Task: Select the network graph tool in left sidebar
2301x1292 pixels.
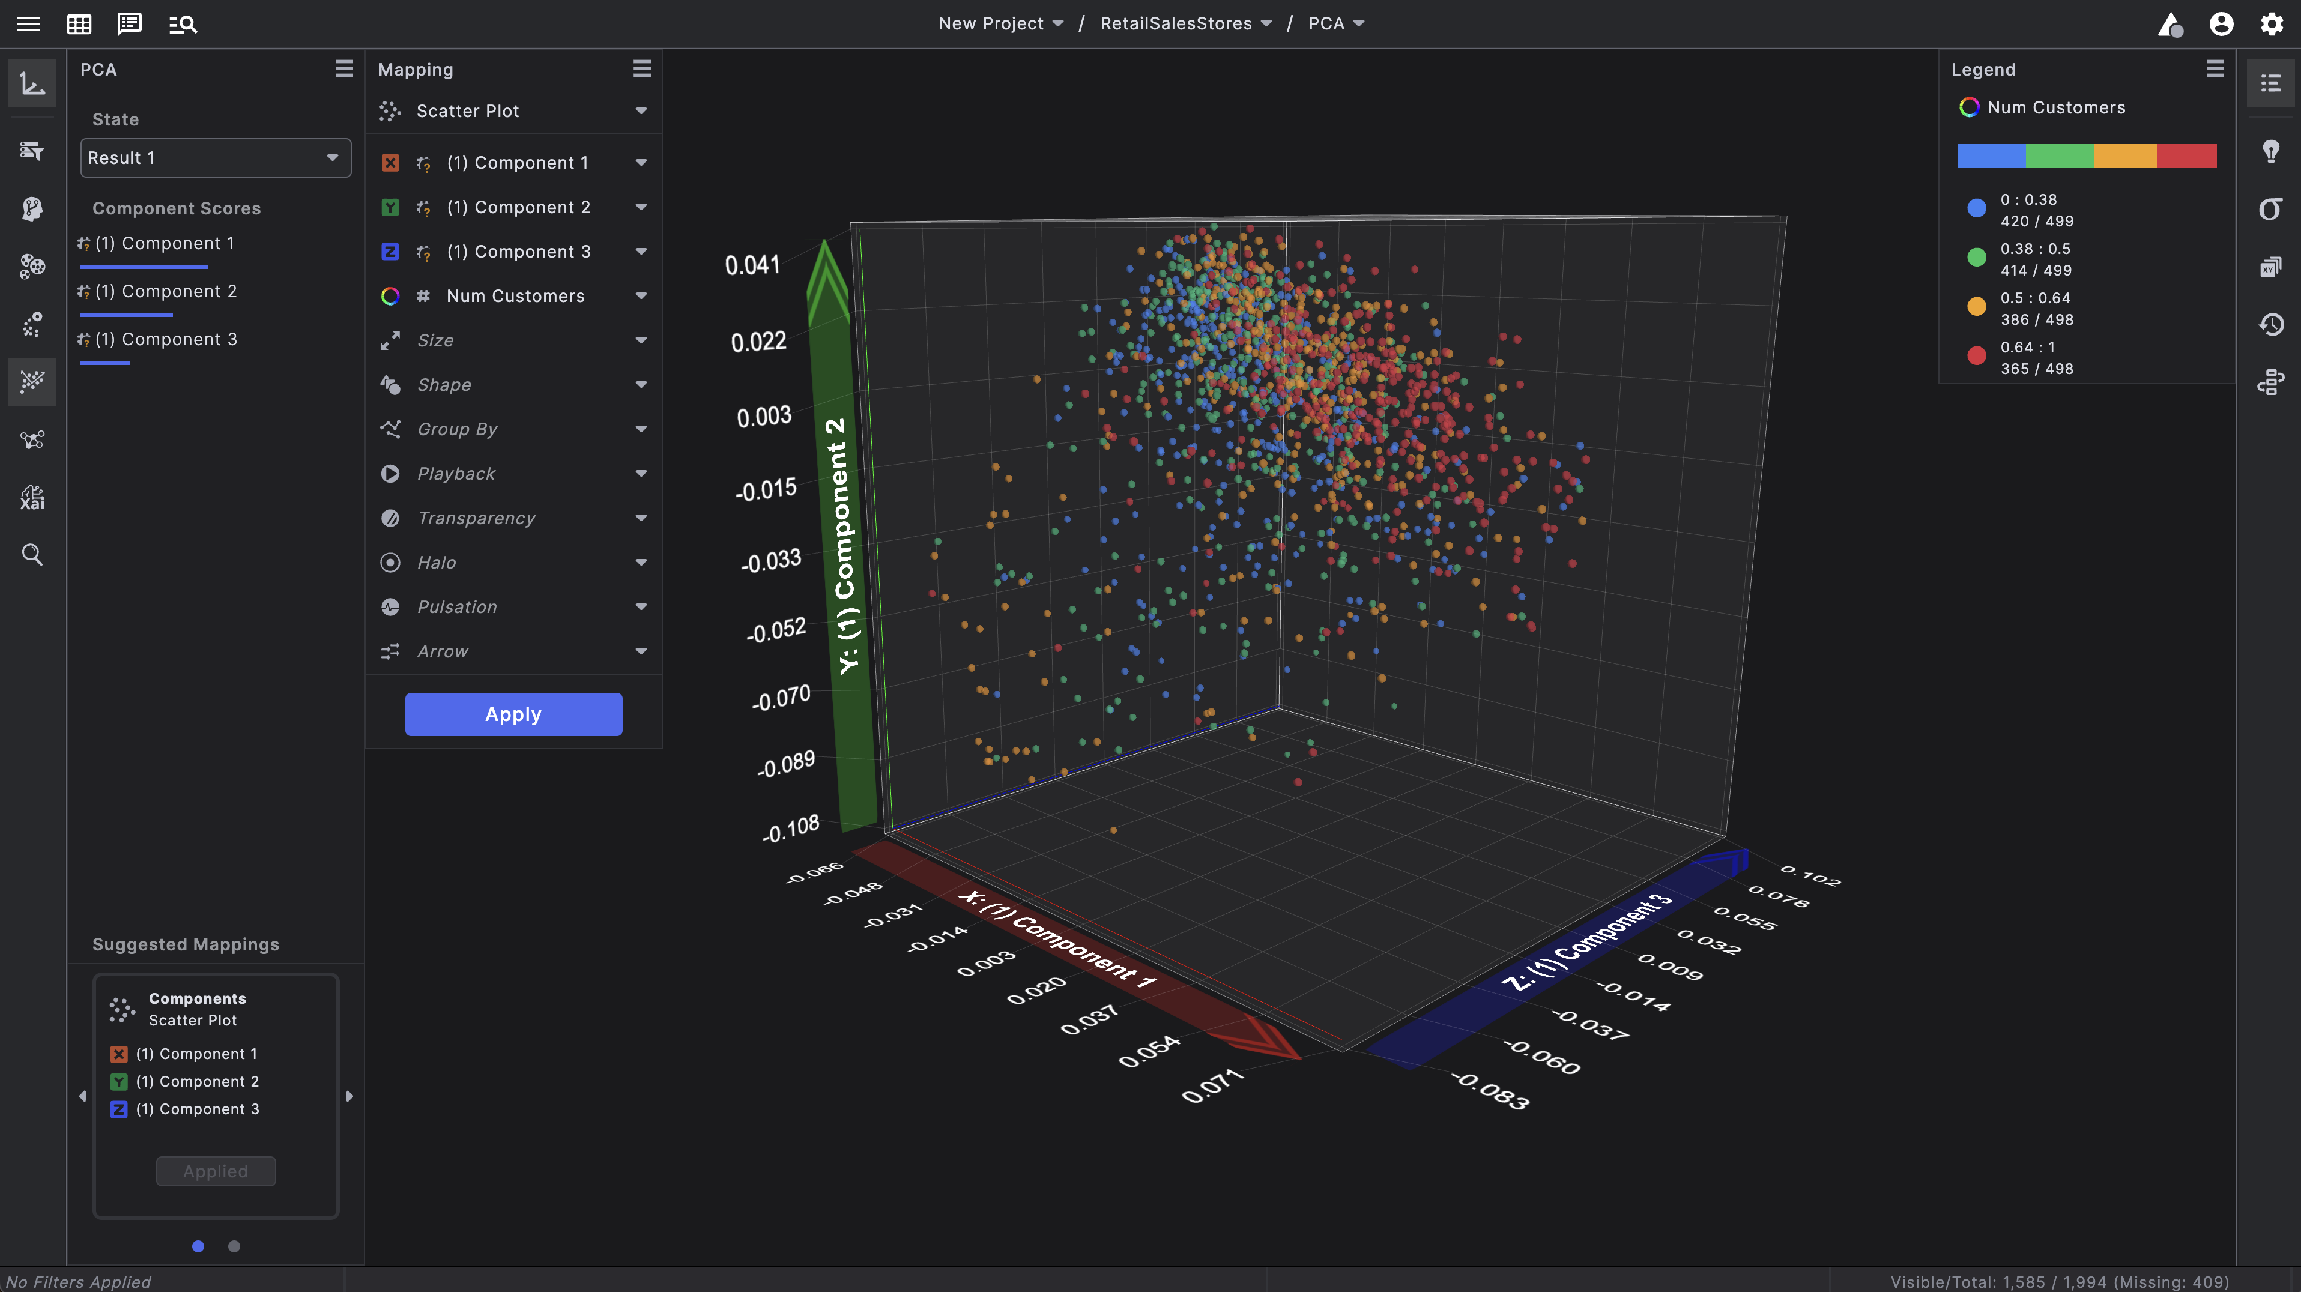Action: point(32,439)
